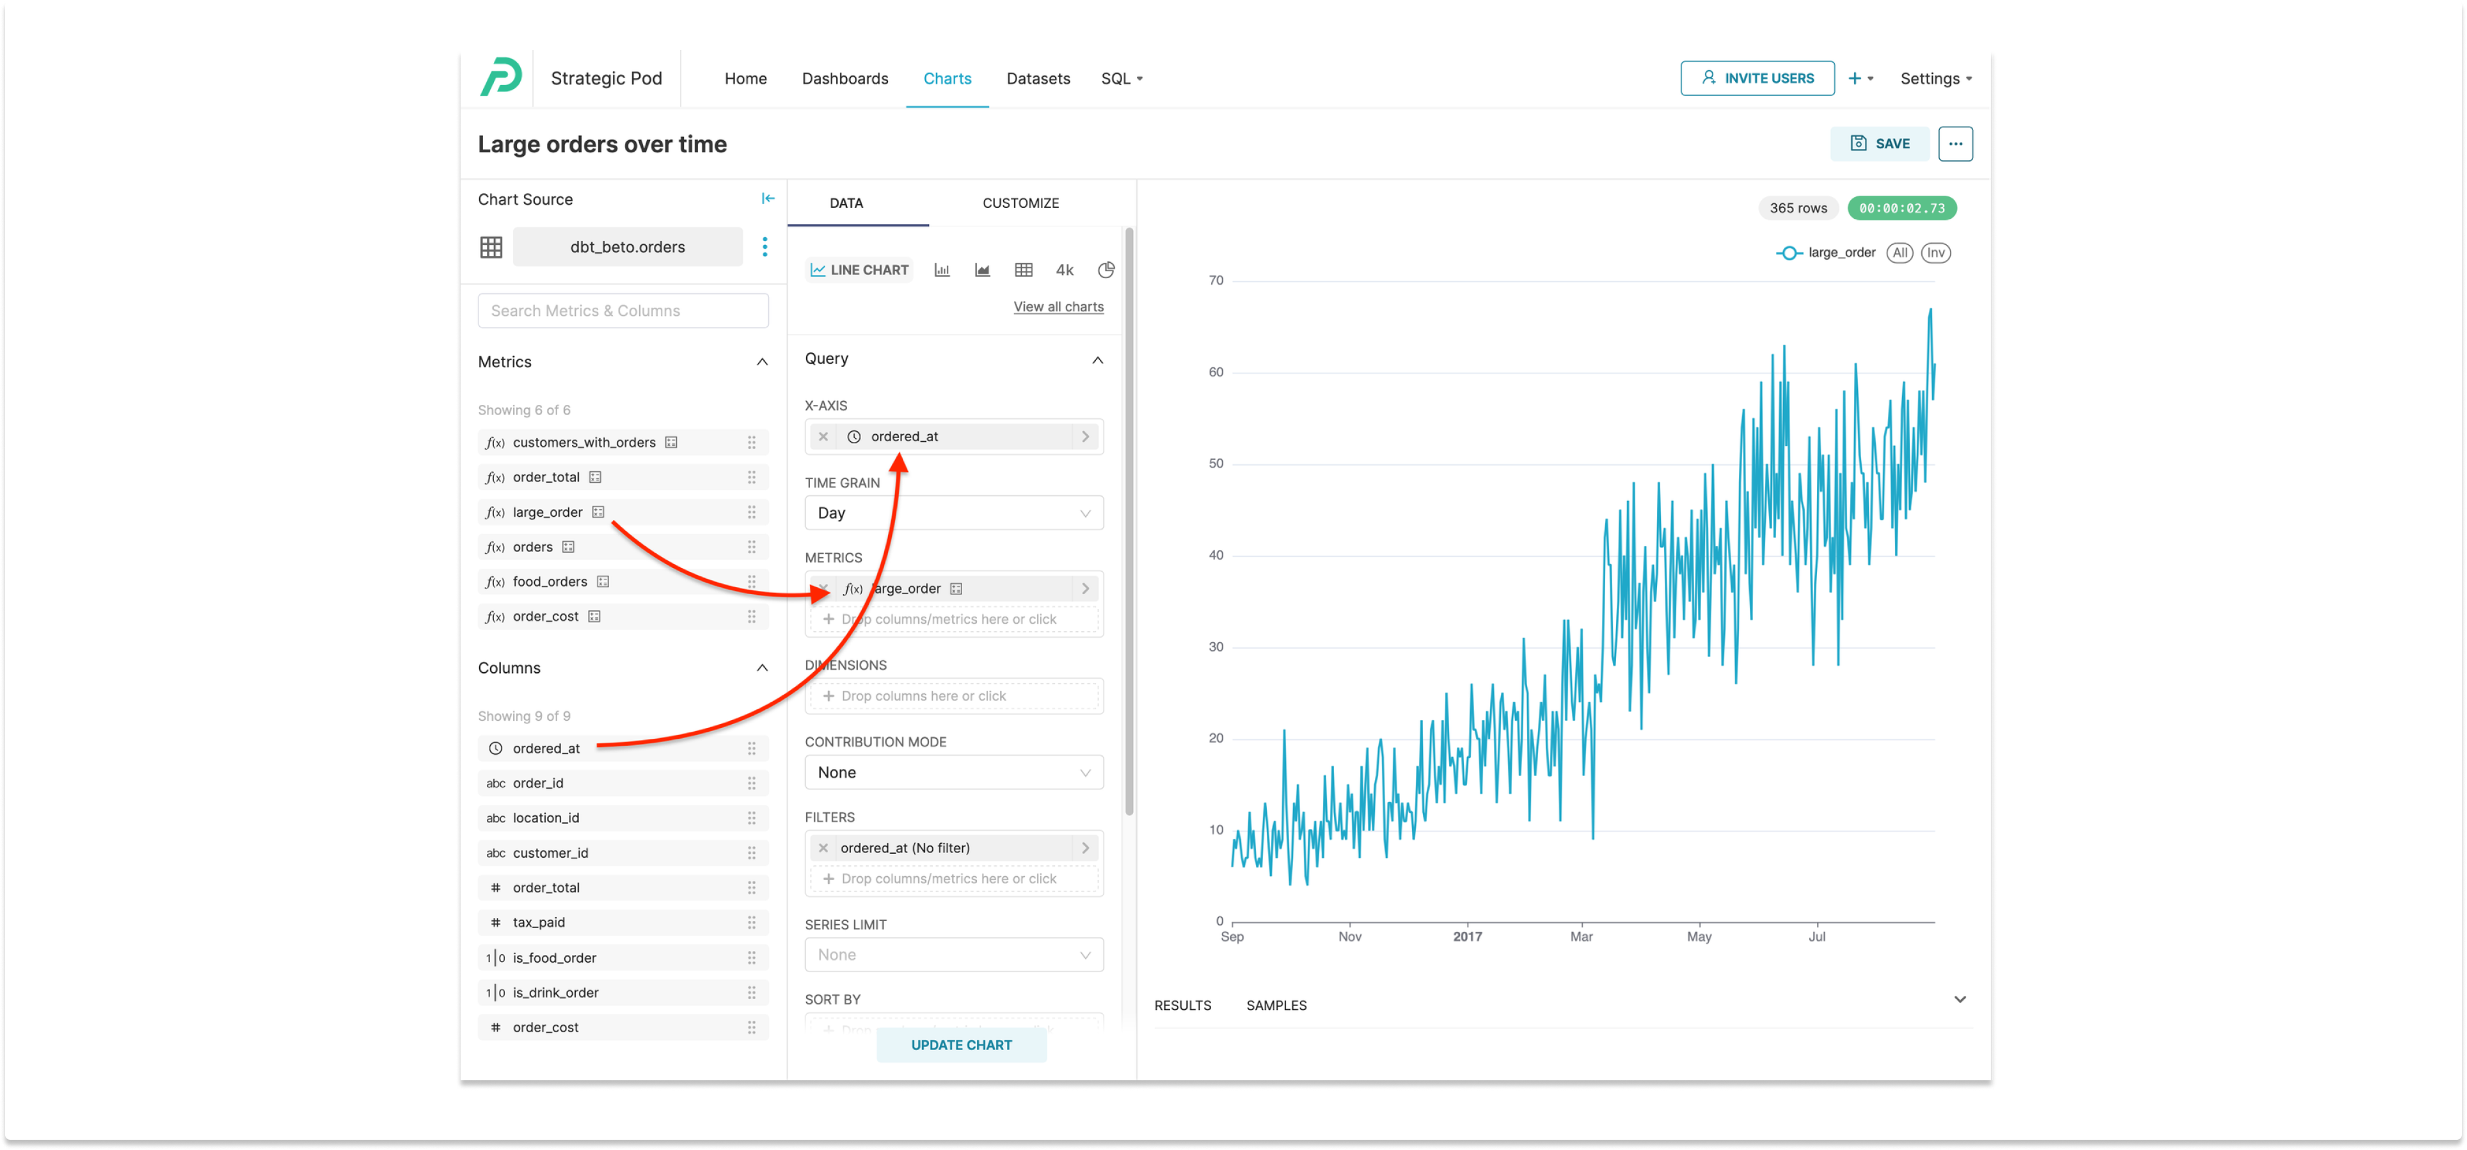Switch to the table chart icon

(x=1023, y=269)
